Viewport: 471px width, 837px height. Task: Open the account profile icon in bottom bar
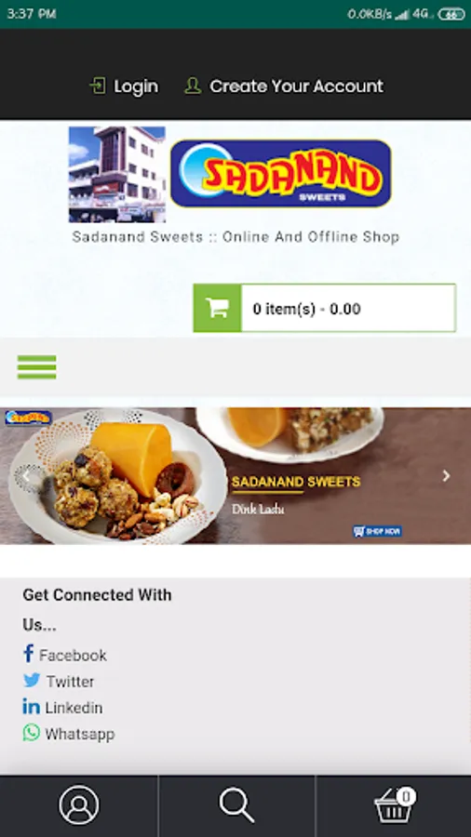[79, 804]
